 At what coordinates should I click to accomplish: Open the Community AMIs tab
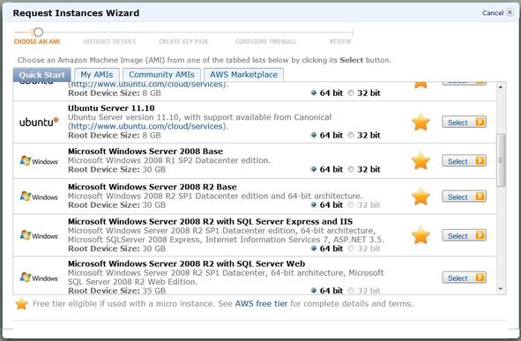161,75
